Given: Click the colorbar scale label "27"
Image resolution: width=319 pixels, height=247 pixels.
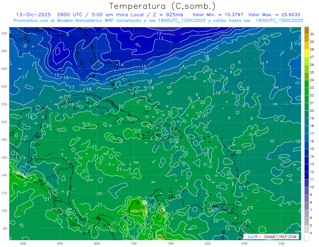Looking at the screenshot, I should coord(312,57).
